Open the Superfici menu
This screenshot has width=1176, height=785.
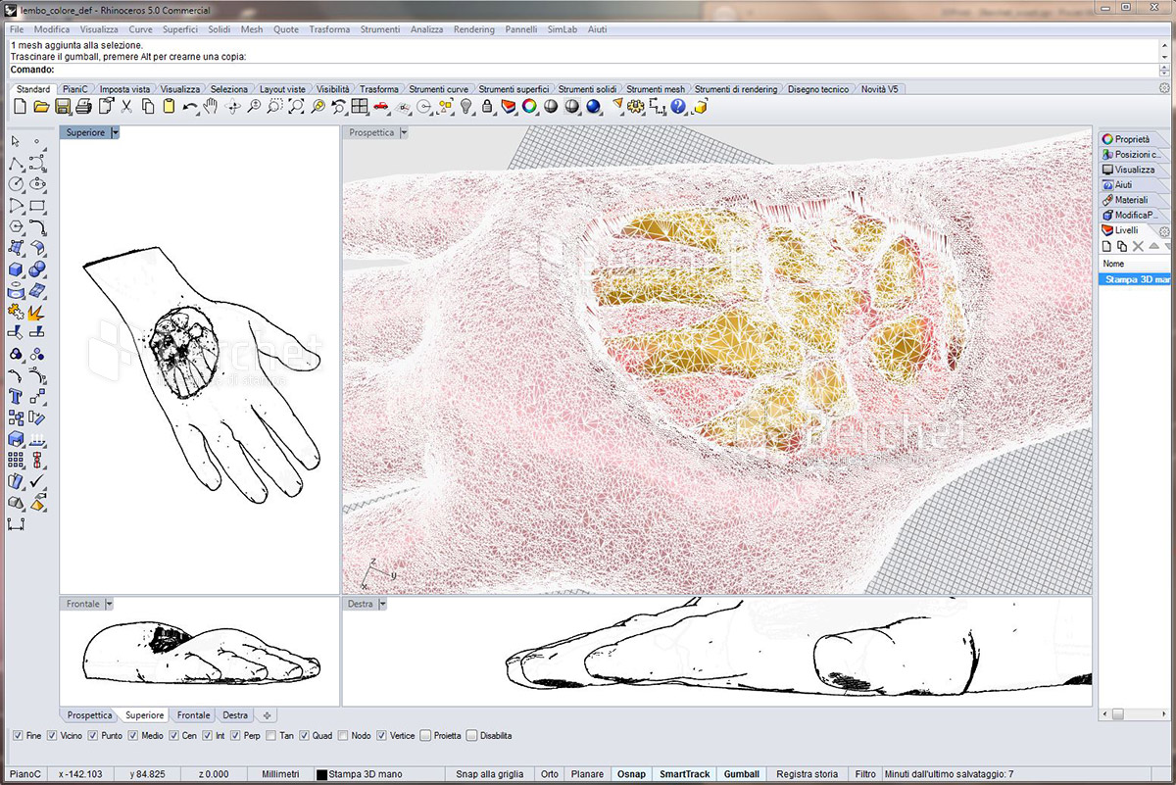pos(179,29)
